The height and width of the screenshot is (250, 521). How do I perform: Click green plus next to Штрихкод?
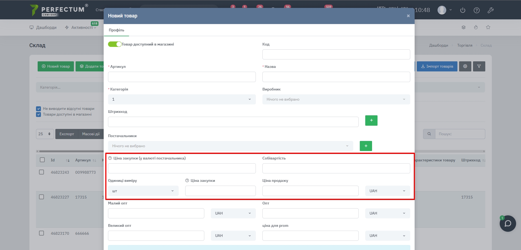click(x=371, y=121)
